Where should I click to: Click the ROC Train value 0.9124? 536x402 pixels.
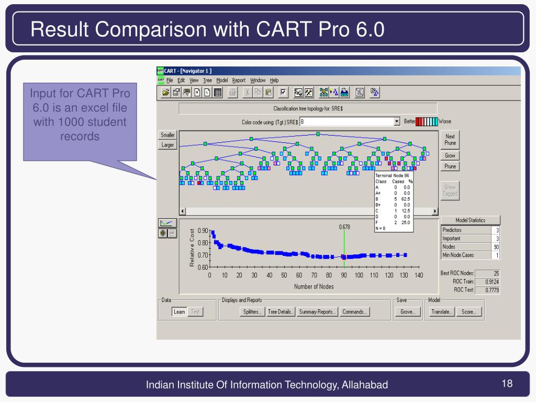(x=487, y=282)
